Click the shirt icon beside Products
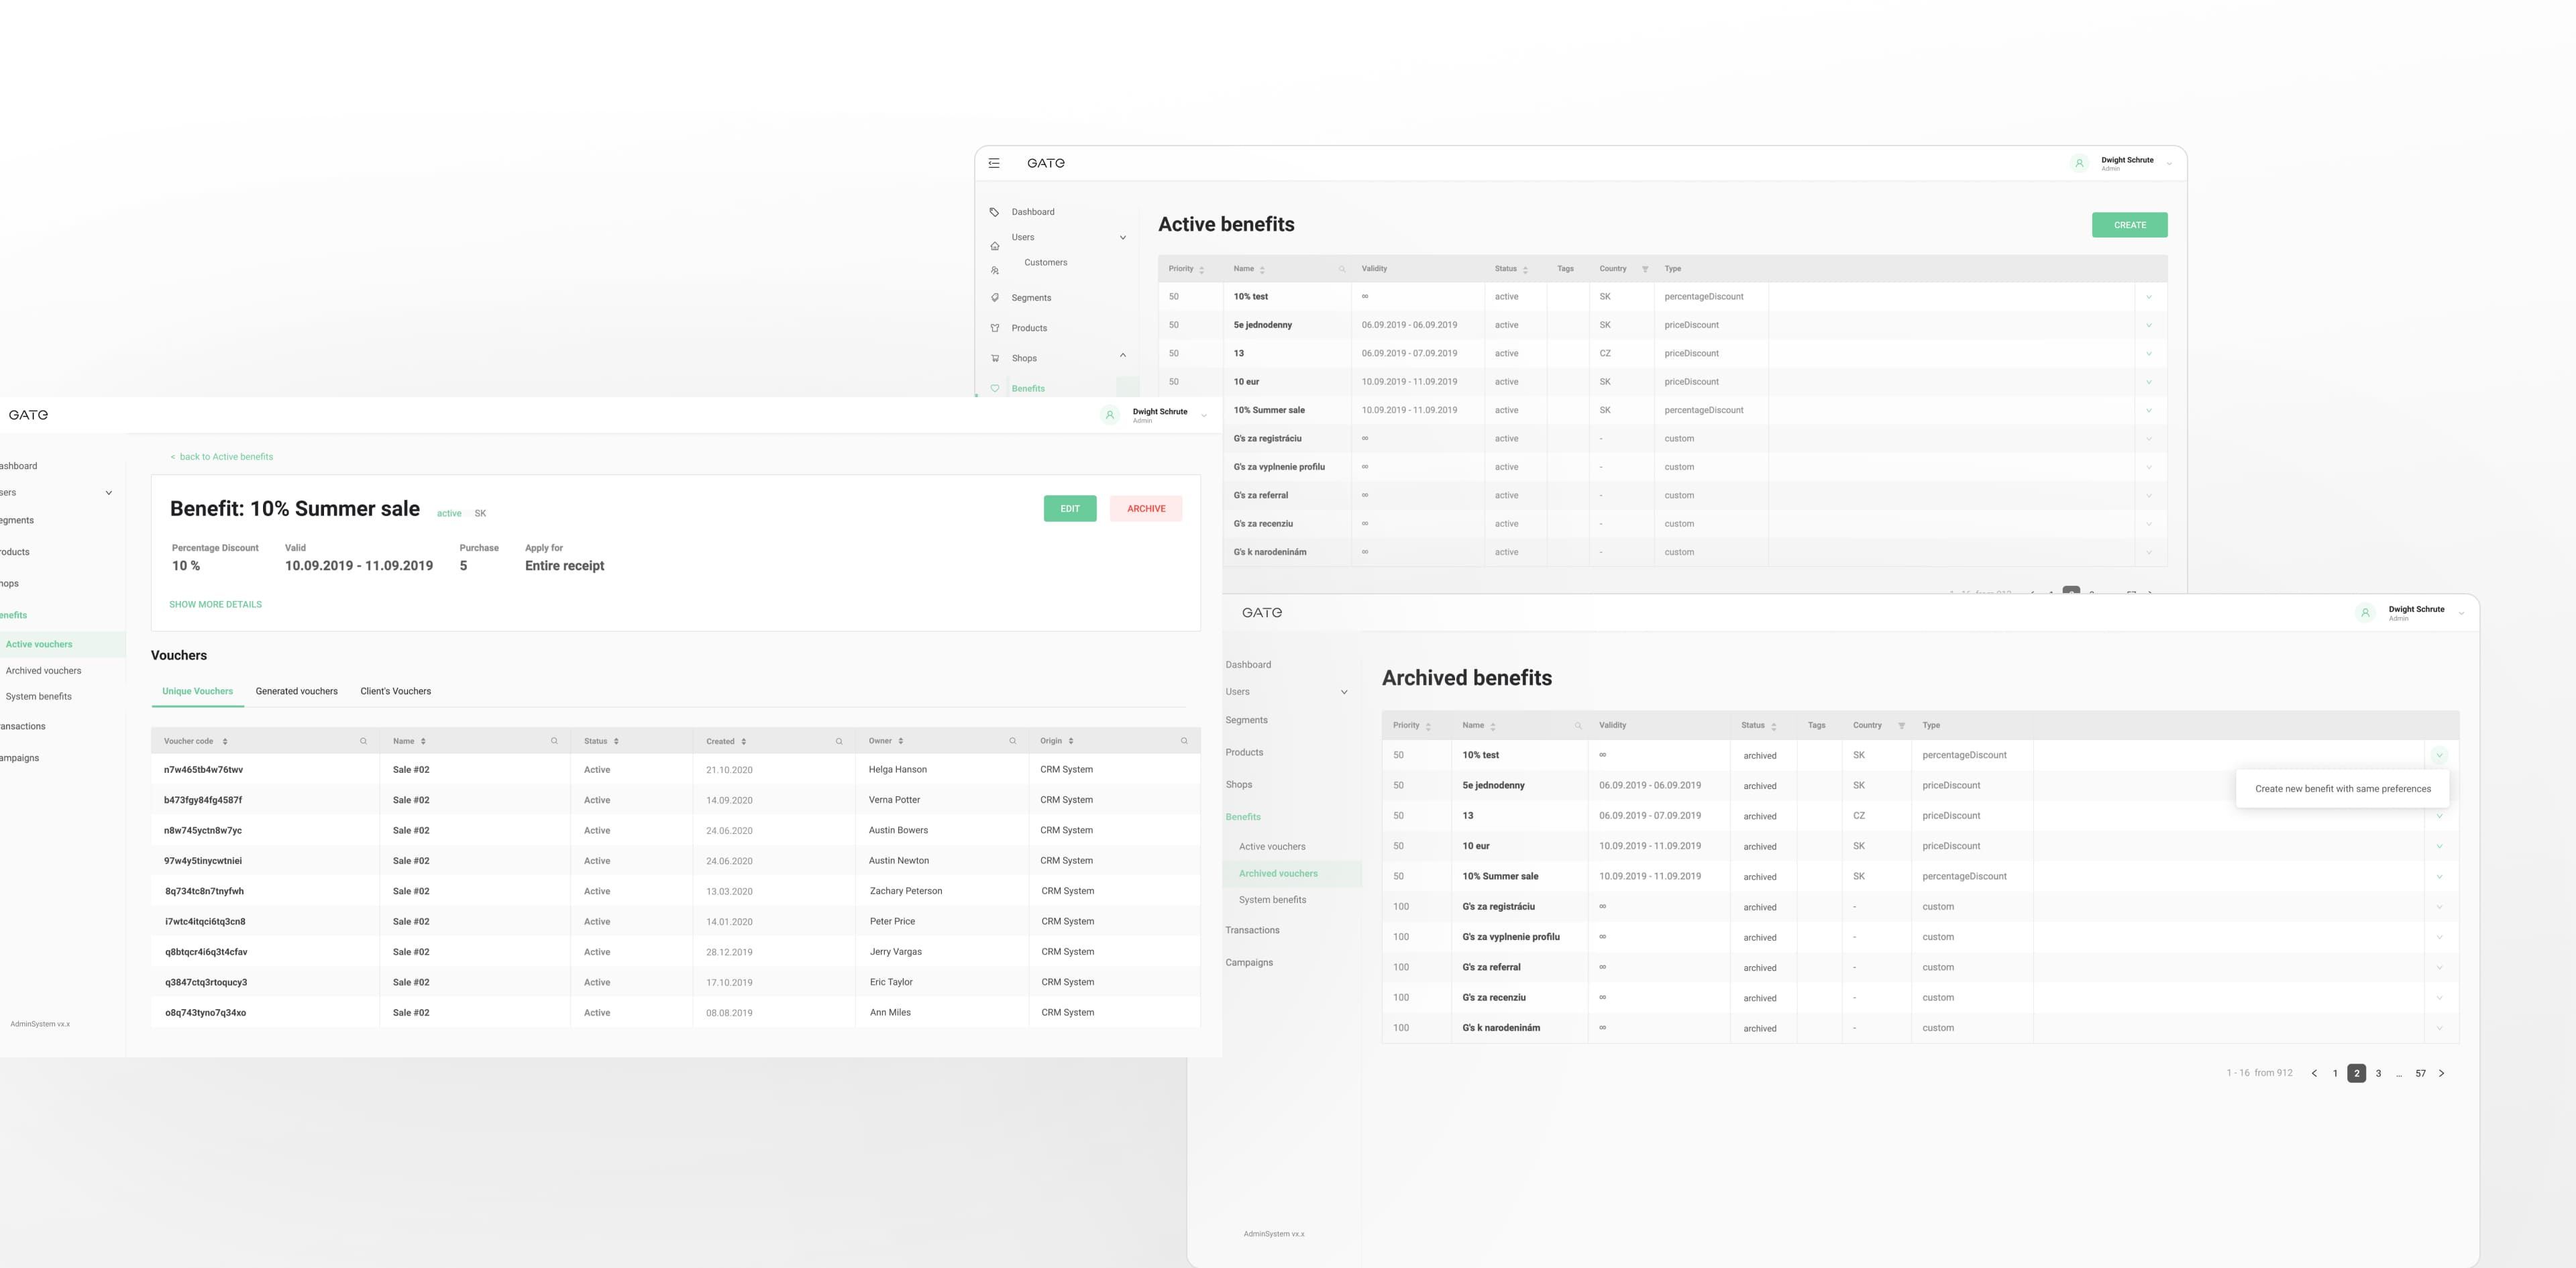Image resolution: width=2576 pixels, height=1268 pixels. click(x=994, y=328)
